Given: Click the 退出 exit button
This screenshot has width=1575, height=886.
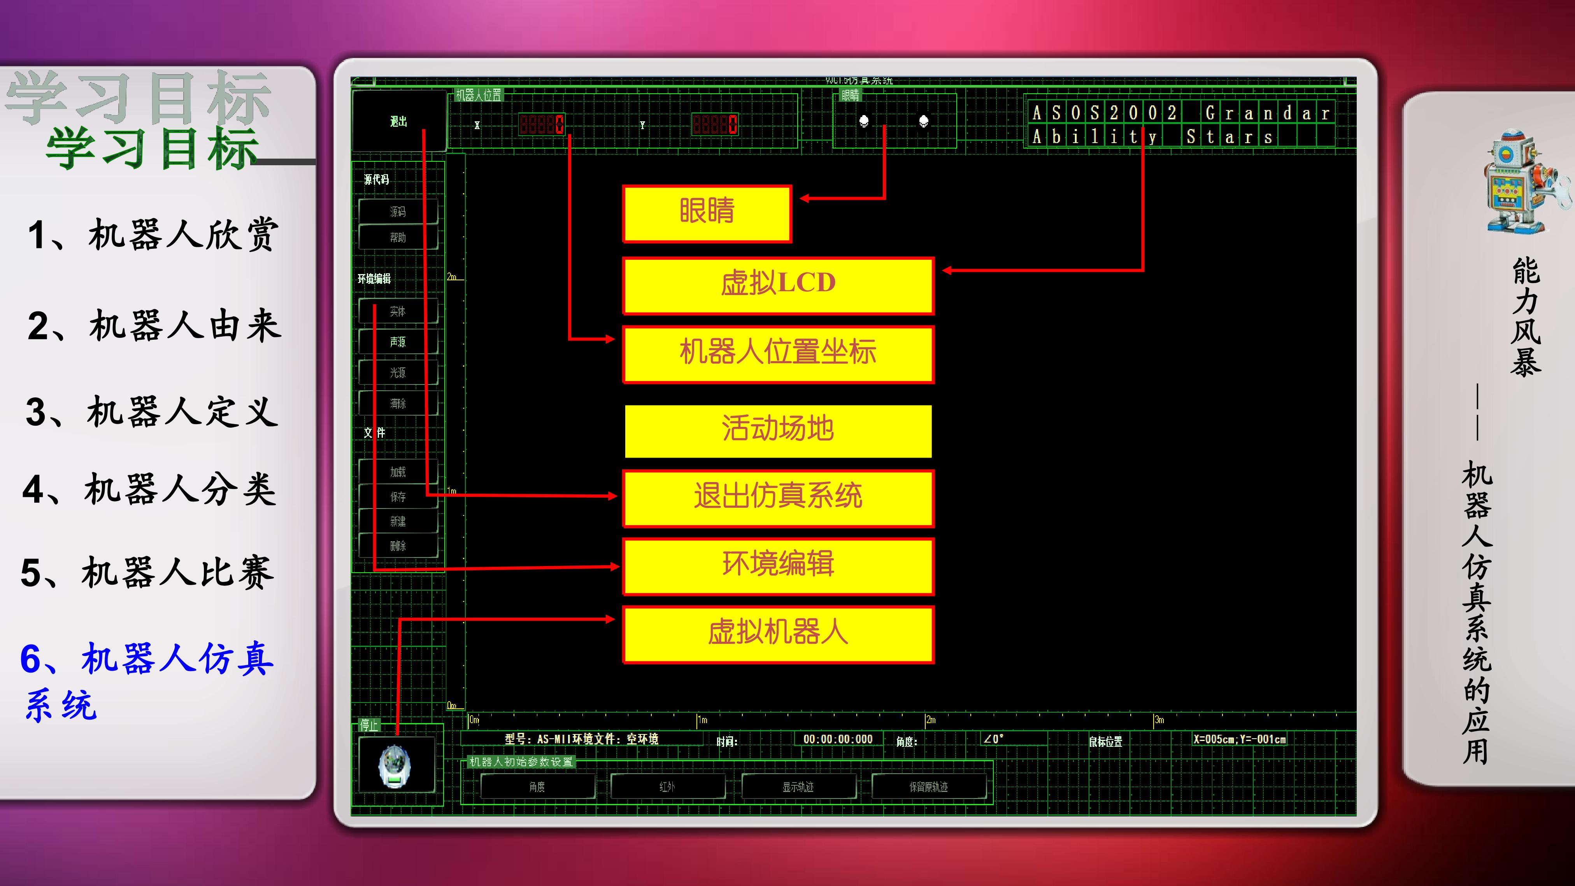Looking at the screenshot, I should click(399, 121).
